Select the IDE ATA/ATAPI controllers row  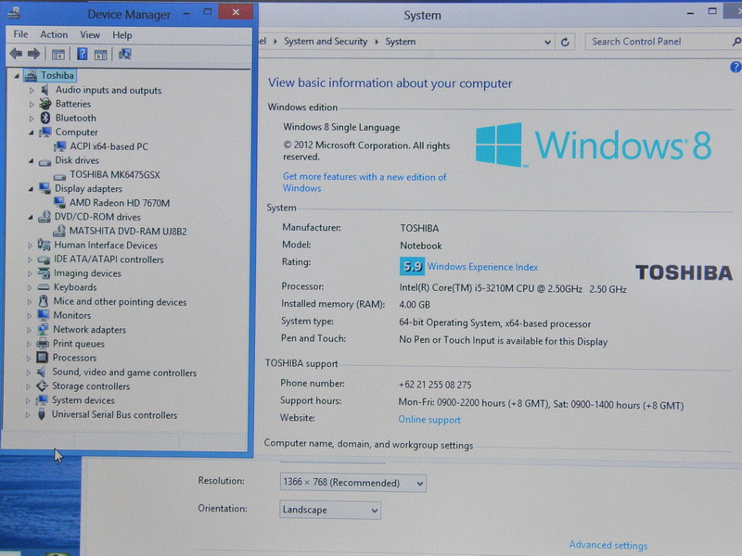pyautogui.click(x=109, y=259)
